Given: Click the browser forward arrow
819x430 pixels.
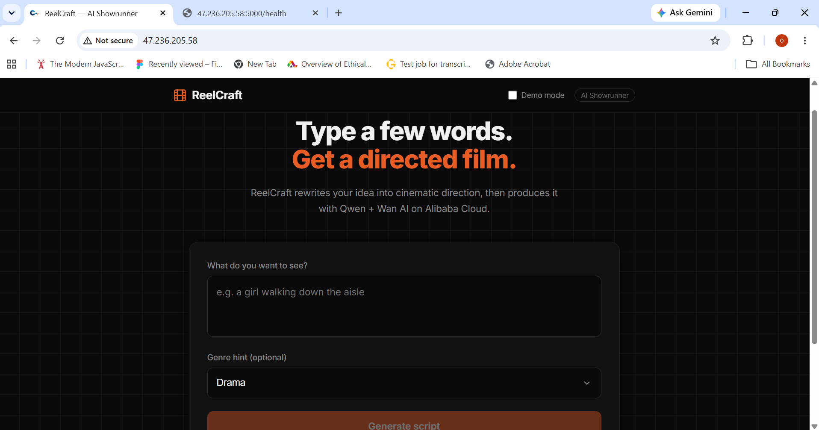Looking at the screenshot, I should [x=37, y=41].
